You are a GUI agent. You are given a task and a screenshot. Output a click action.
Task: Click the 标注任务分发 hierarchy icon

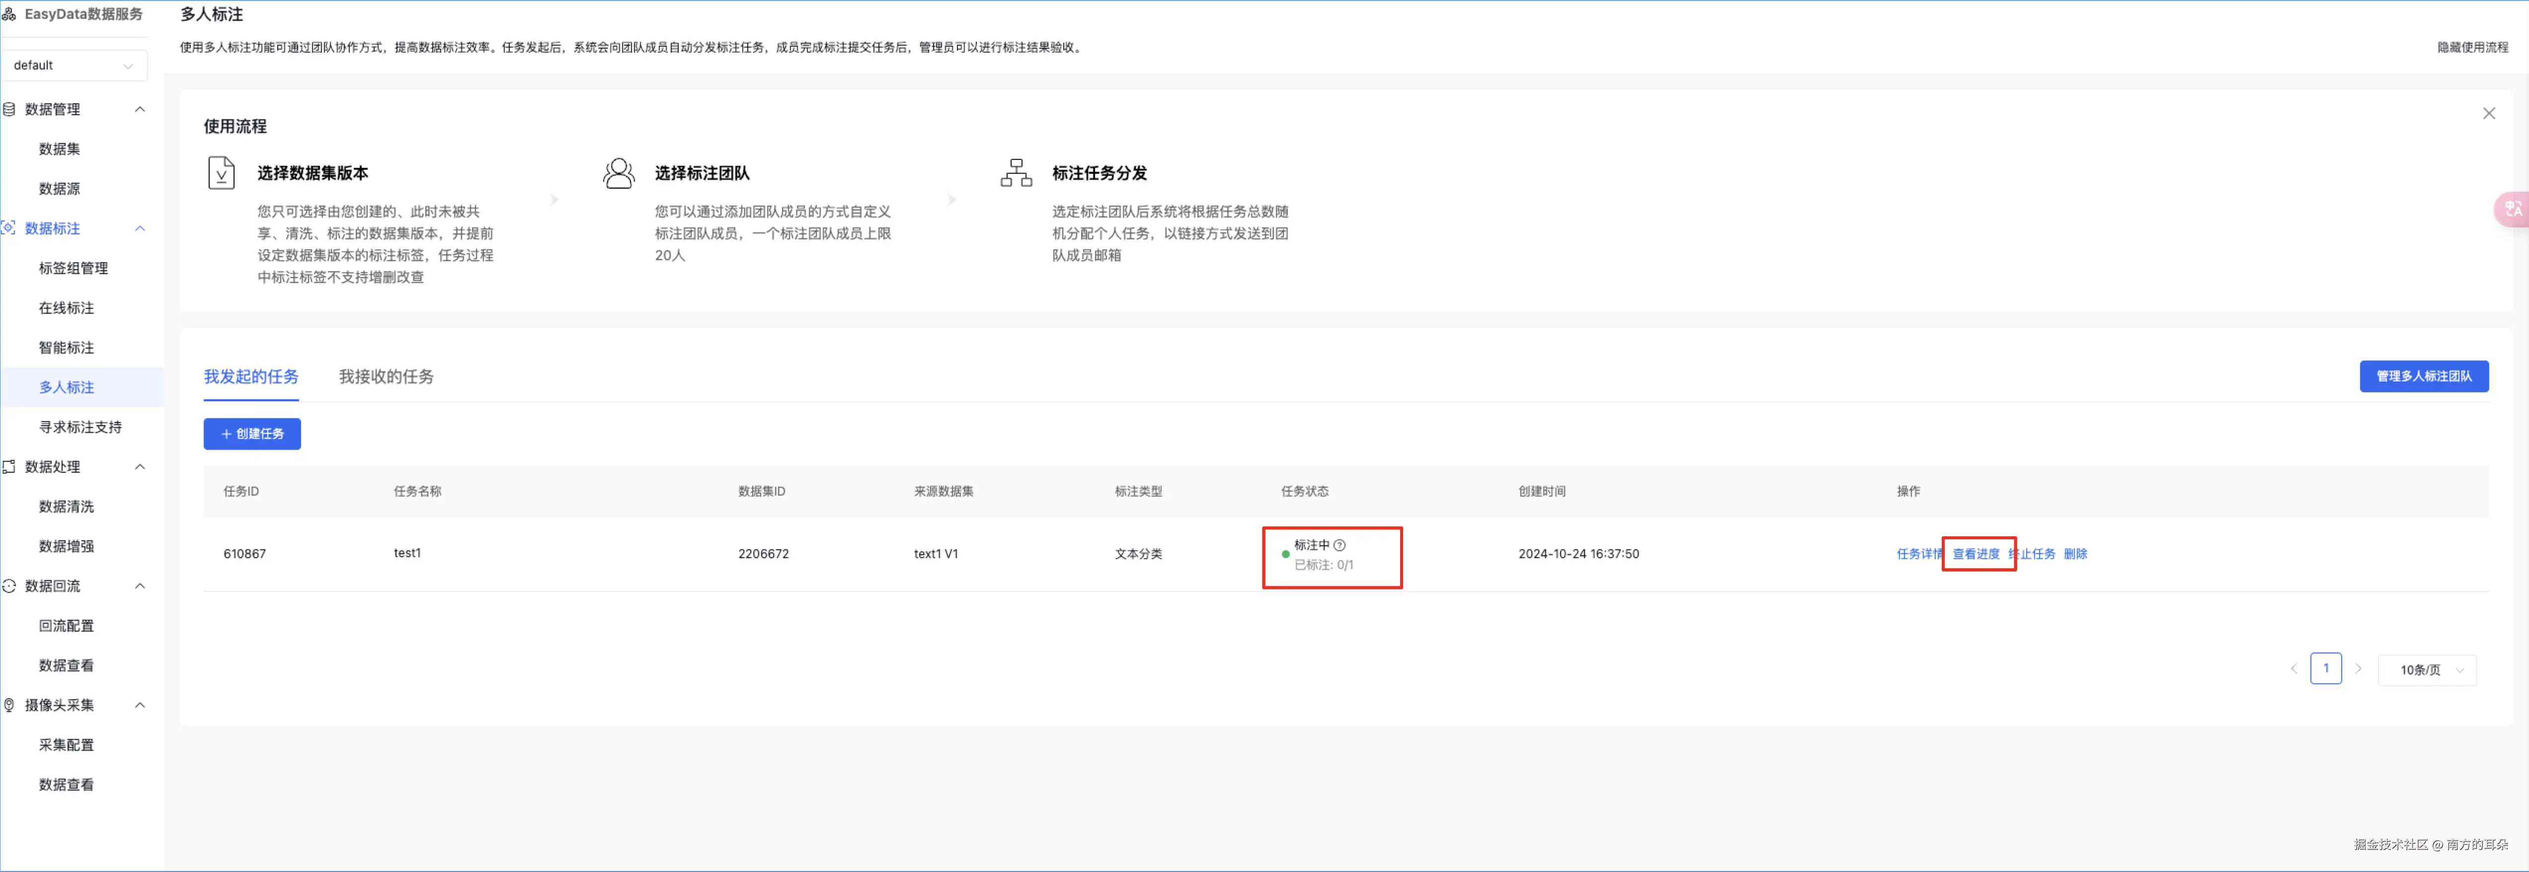tap(1016, 174)
